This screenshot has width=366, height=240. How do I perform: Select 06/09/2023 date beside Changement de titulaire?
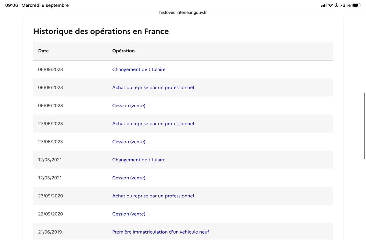pos(51,69)
